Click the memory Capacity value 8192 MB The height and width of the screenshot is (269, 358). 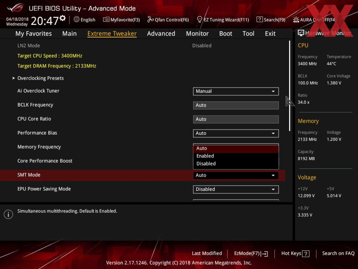click(x=306, y=158)
